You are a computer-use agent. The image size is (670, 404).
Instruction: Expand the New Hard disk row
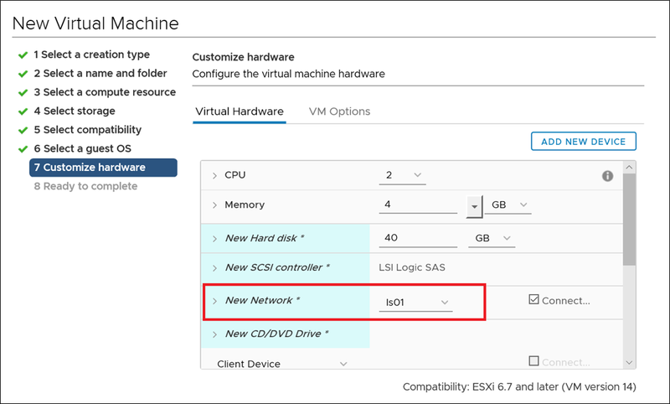pos(214,239)
